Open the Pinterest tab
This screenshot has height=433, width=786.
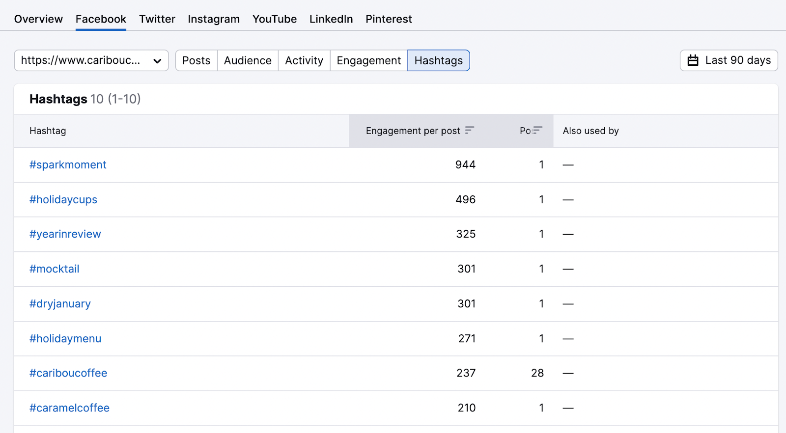tap(388, 19)
